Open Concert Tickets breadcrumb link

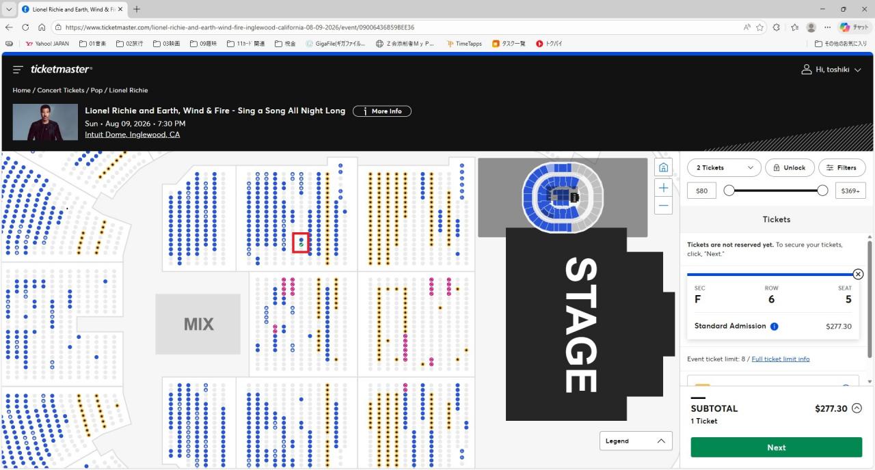[x=61, y=90]
